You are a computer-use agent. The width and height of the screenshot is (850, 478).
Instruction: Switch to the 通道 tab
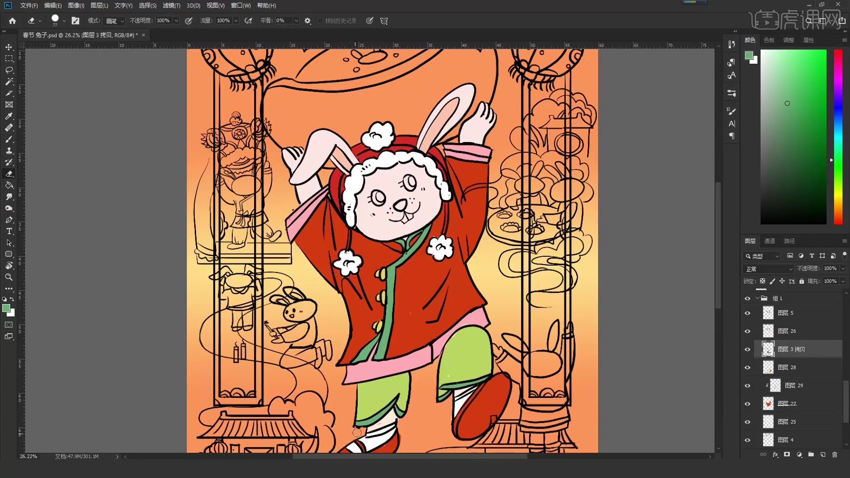[x=769, y=241]
